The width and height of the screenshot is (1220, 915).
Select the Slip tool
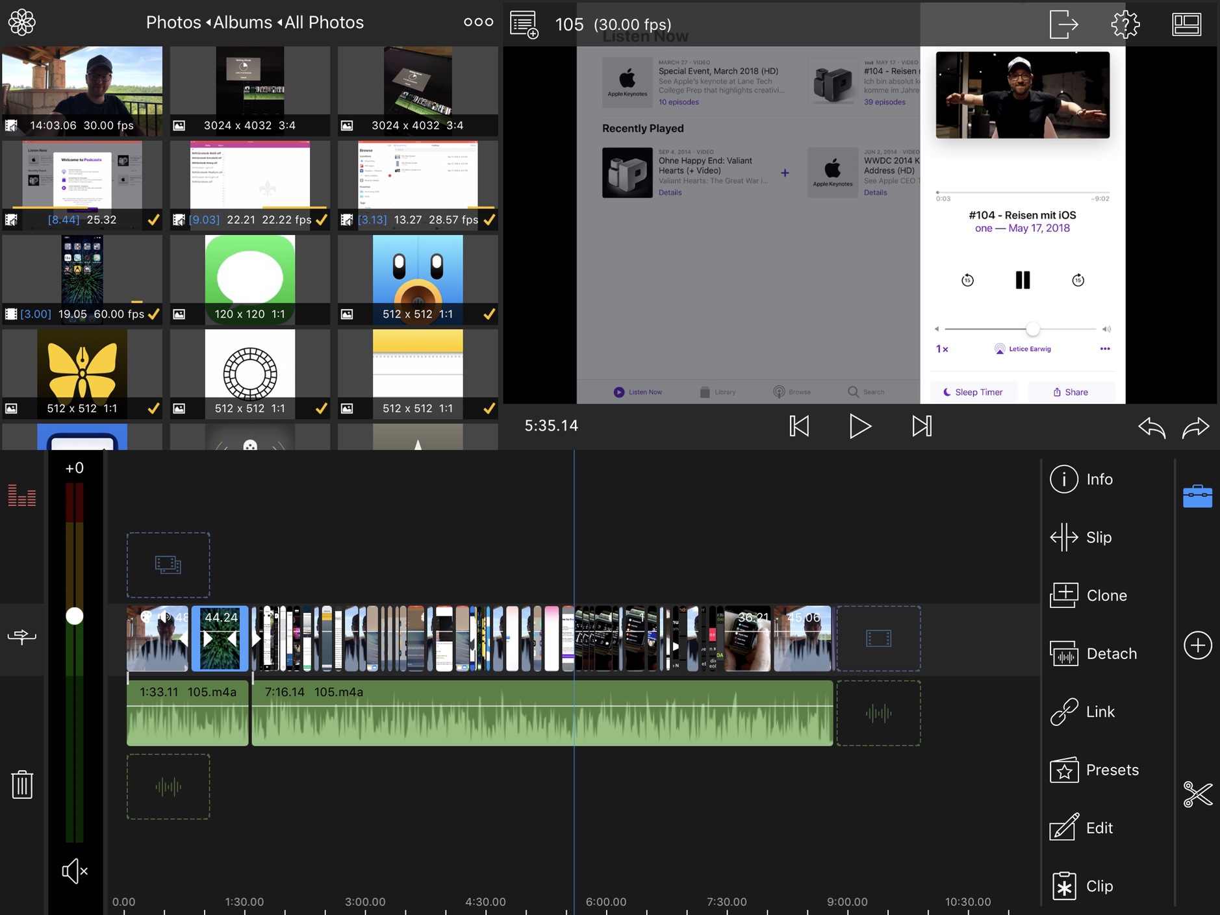pos(1081,537)
